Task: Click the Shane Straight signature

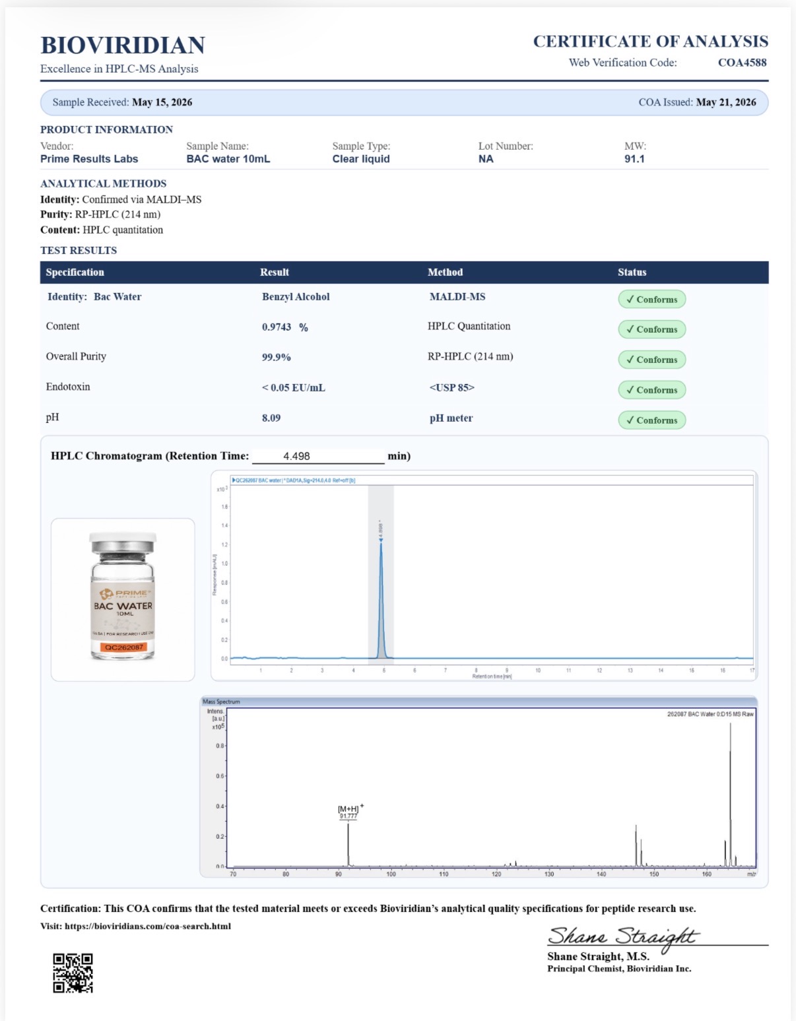Action: pos(624,937)
